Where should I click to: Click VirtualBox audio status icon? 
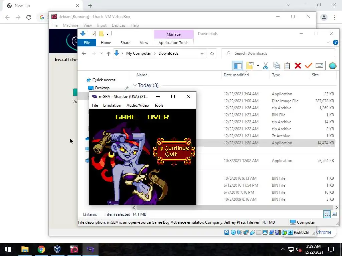pyautogui.click(x=239, y=232)
